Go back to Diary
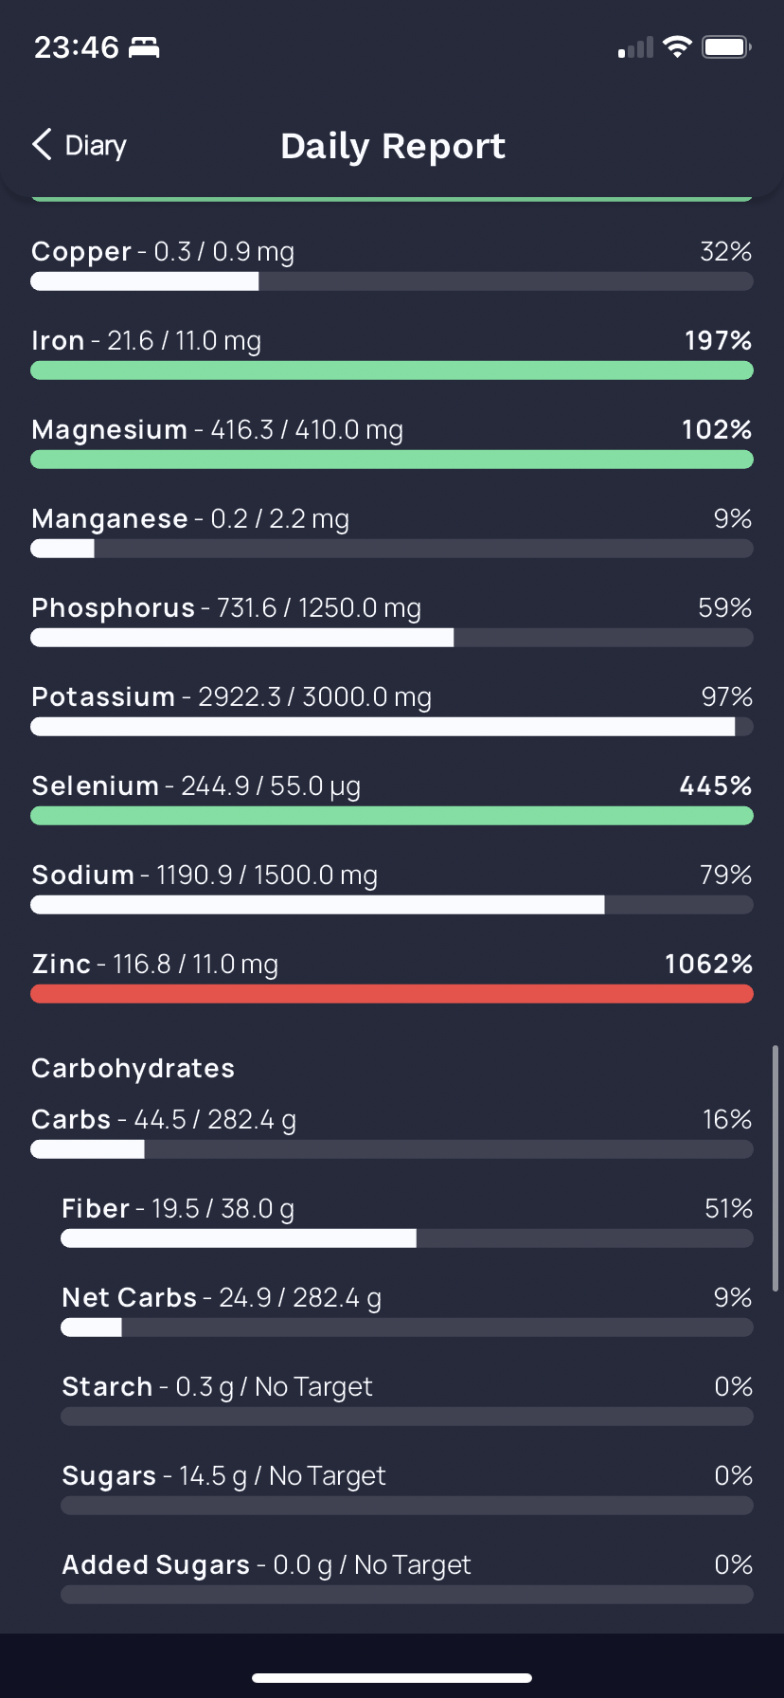784x1698 pixels. (x=80, y=145)
